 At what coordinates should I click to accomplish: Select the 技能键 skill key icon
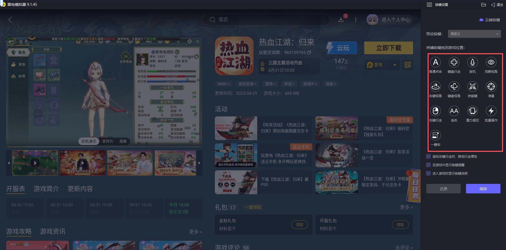coord(472,87)
